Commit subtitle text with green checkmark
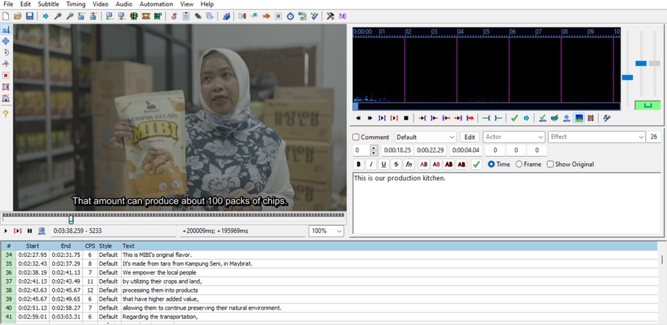This screenshot has width=667, height=325. 477,164
